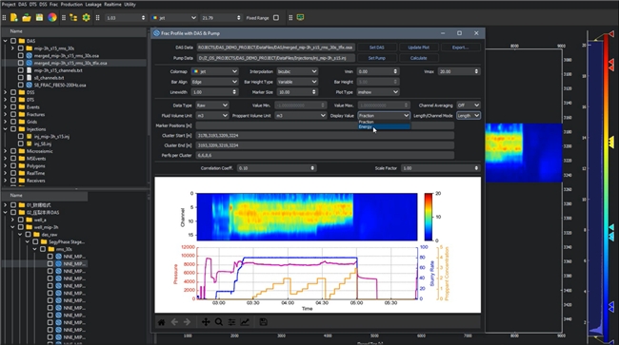This screenshot has width=619, height=345.
Task: Activate the zoom magnifier in plot toolbar
Action: [x=219, y=322]
